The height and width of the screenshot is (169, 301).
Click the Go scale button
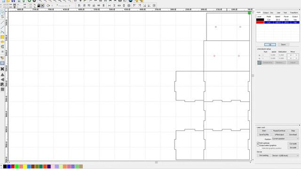293,148
